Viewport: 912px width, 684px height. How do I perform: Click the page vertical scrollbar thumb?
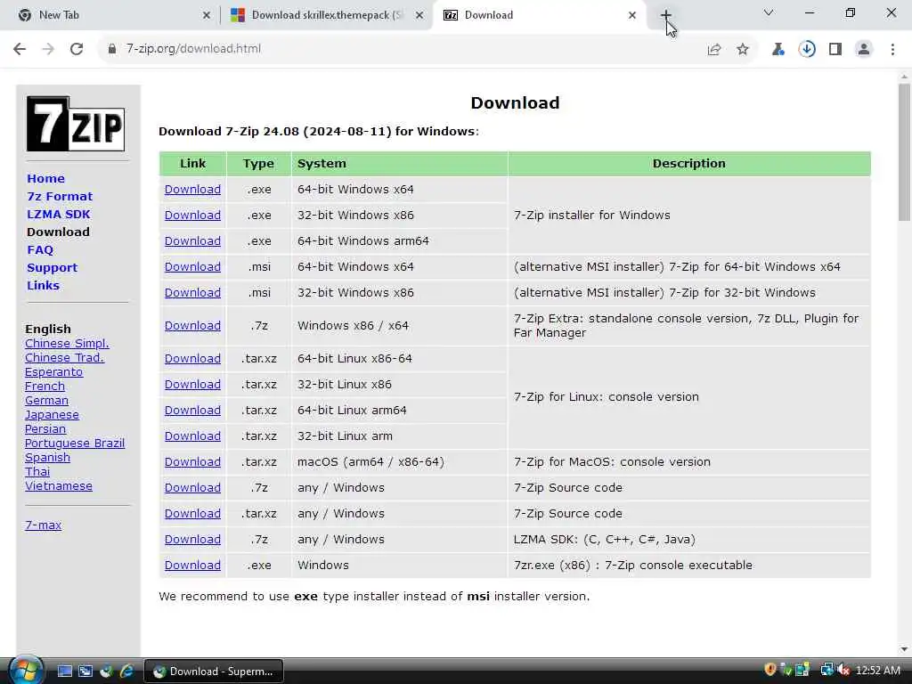(x=904, y=152)
